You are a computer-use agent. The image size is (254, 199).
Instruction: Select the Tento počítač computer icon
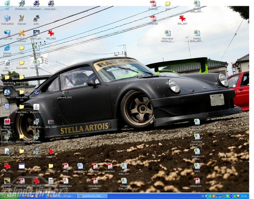[7, 18]
